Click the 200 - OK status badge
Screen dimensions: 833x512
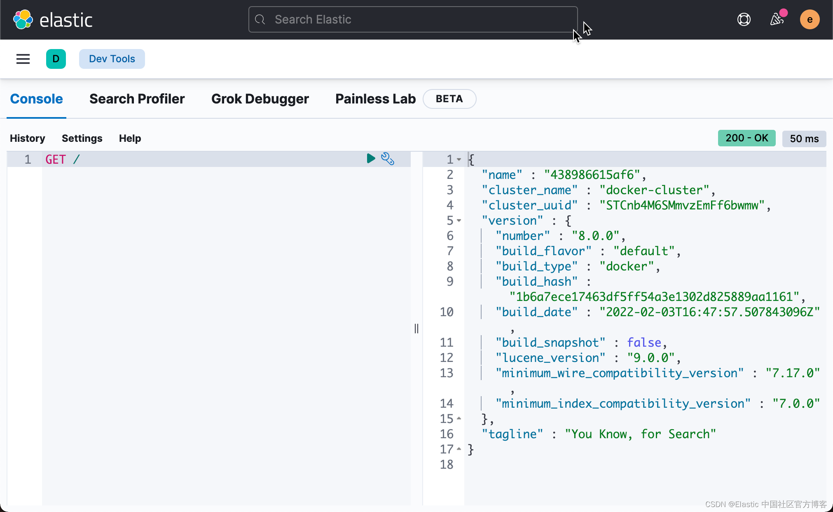tap(746, 138)
